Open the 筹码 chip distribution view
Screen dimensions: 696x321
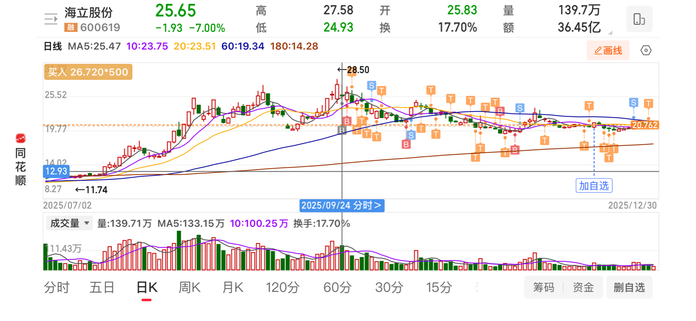click(544, 288)
